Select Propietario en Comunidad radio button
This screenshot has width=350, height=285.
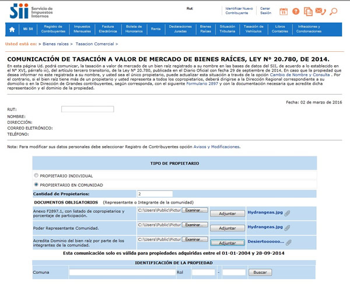click(37, 184)
